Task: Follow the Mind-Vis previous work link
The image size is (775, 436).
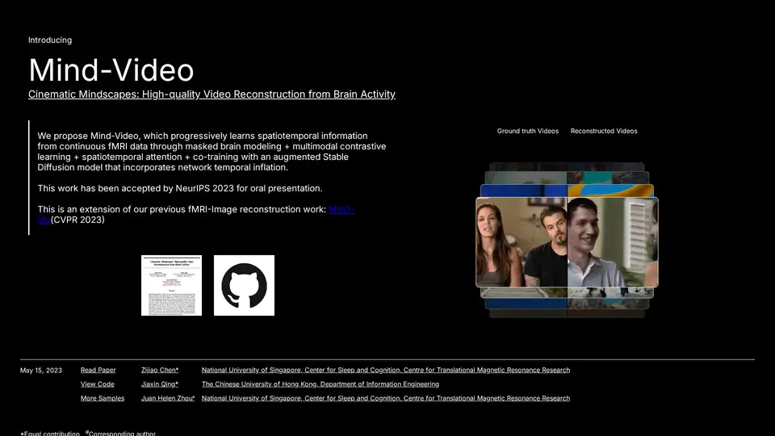Action: (341, 210)
